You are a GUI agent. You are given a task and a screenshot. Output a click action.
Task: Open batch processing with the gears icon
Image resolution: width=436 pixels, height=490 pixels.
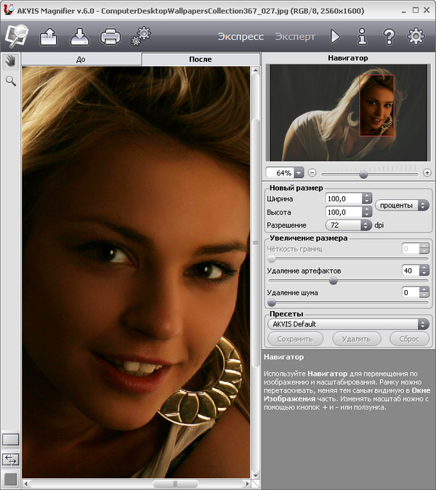[x=140, y=35]
